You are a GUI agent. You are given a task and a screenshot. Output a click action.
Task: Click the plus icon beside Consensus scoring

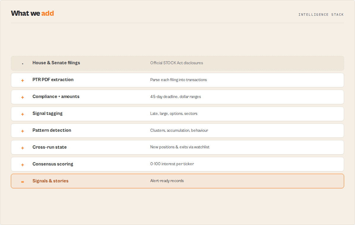tap(22, 165)
